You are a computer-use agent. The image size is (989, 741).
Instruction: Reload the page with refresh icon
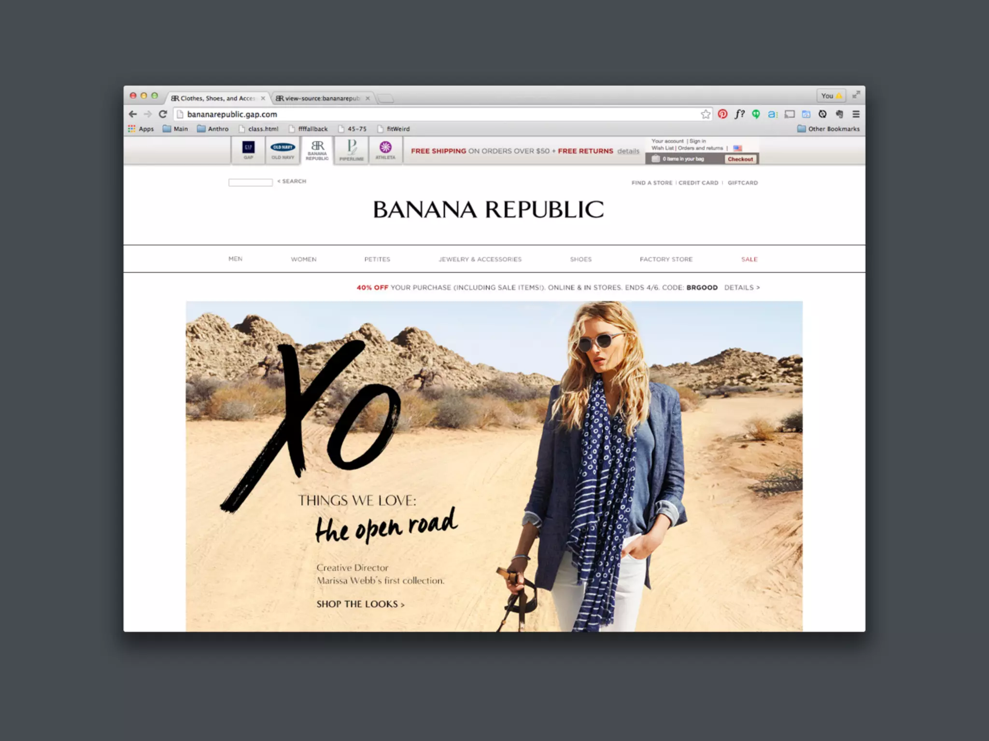(163, 114)
